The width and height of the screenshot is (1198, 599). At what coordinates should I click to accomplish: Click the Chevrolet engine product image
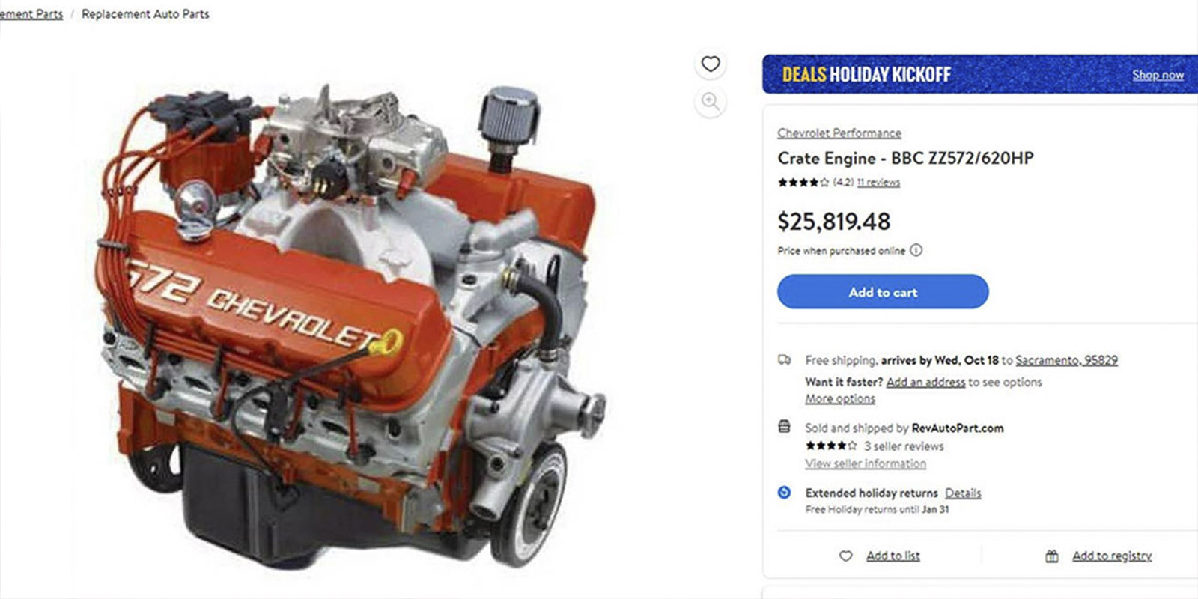(352, 326)
